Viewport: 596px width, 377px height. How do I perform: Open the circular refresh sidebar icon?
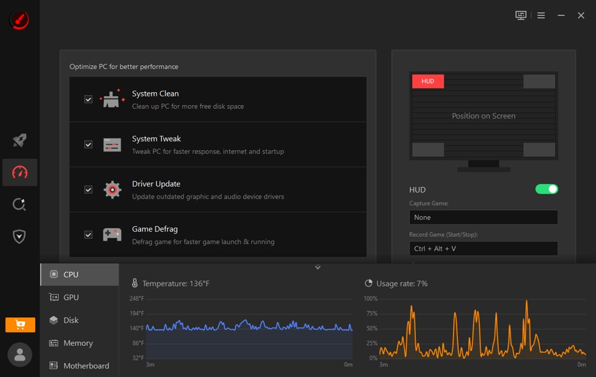click(x=20, y=205)
